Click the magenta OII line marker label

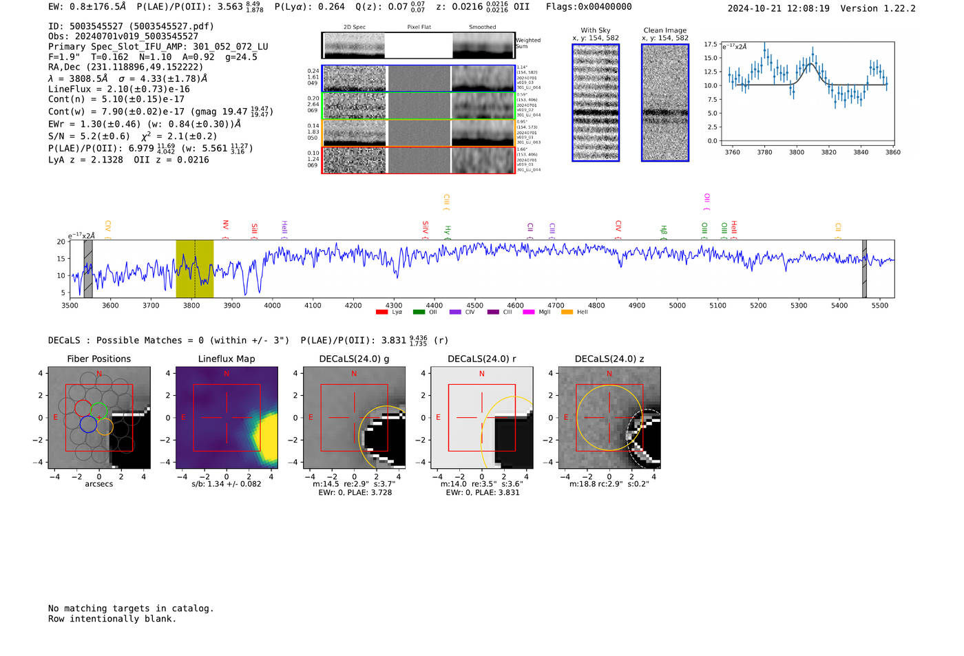click(706, 202)
